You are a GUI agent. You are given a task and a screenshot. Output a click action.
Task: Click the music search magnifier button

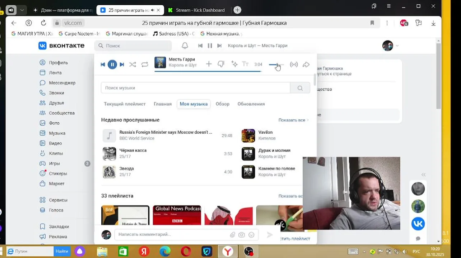300,88
